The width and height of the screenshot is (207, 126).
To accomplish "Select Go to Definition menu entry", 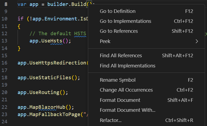I will (118, 11).
